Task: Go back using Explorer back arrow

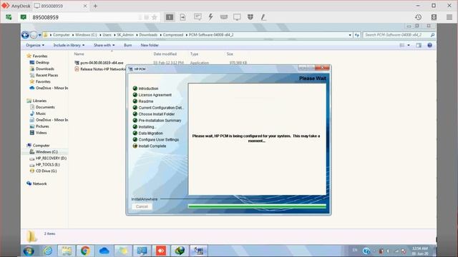Action: (x=25, y=35)
